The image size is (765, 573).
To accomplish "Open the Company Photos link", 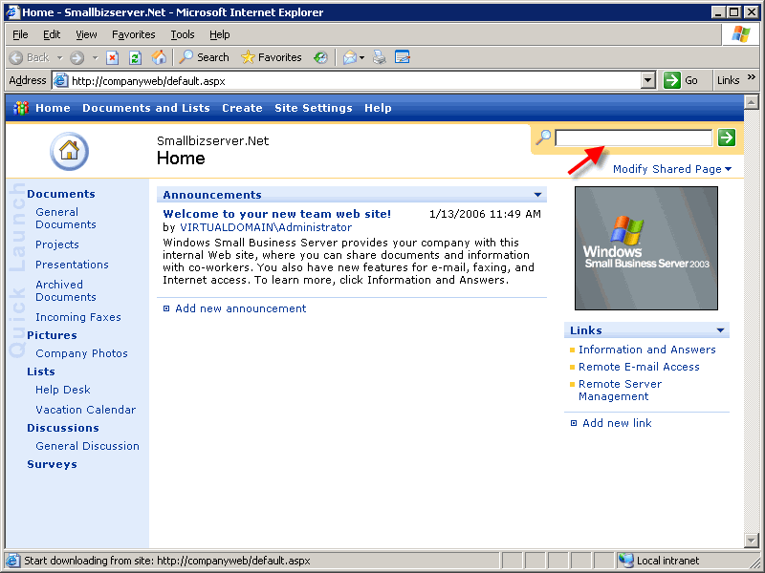I will coord(81,353).
